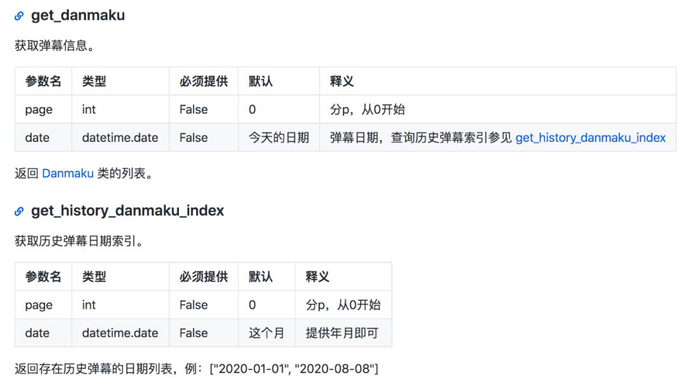Screen dimensions: 688x386
Task: Click the get_history_danmaku_index section heading
Action: [x=127, y=211]
